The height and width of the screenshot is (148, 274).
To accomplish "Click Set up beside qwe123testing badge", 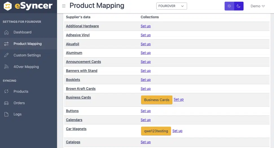I will click(x=177, y=131).
